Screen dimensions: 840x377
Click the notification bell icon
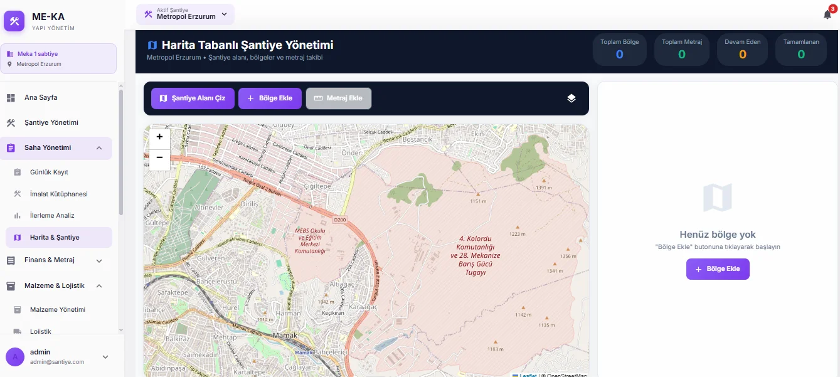point(827,15)
